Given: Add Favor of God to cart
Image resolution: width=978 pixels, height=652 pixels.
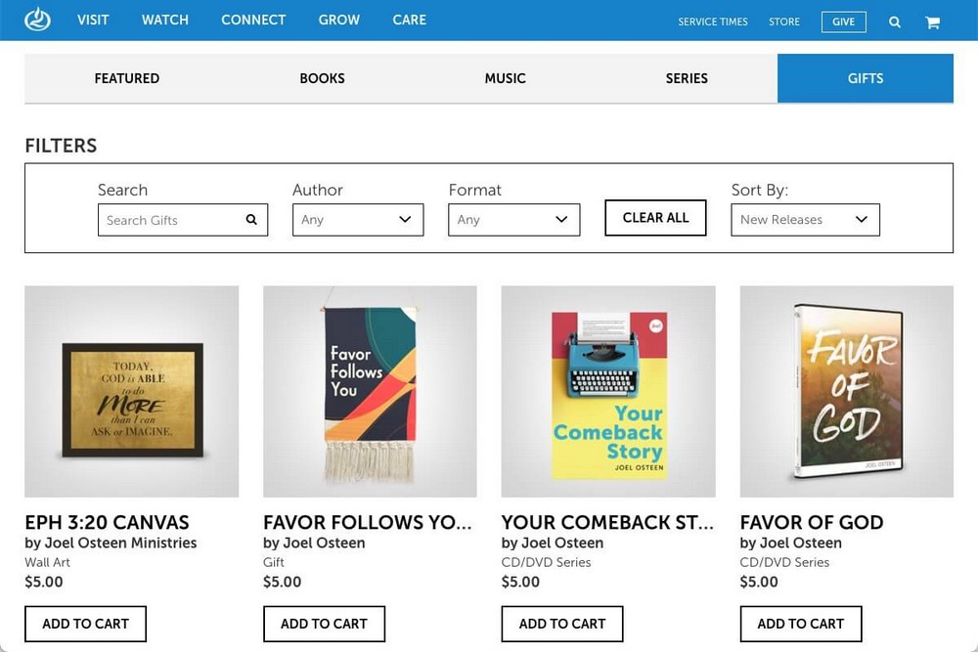Looking at the screenshot, I should tap(800, 624).
